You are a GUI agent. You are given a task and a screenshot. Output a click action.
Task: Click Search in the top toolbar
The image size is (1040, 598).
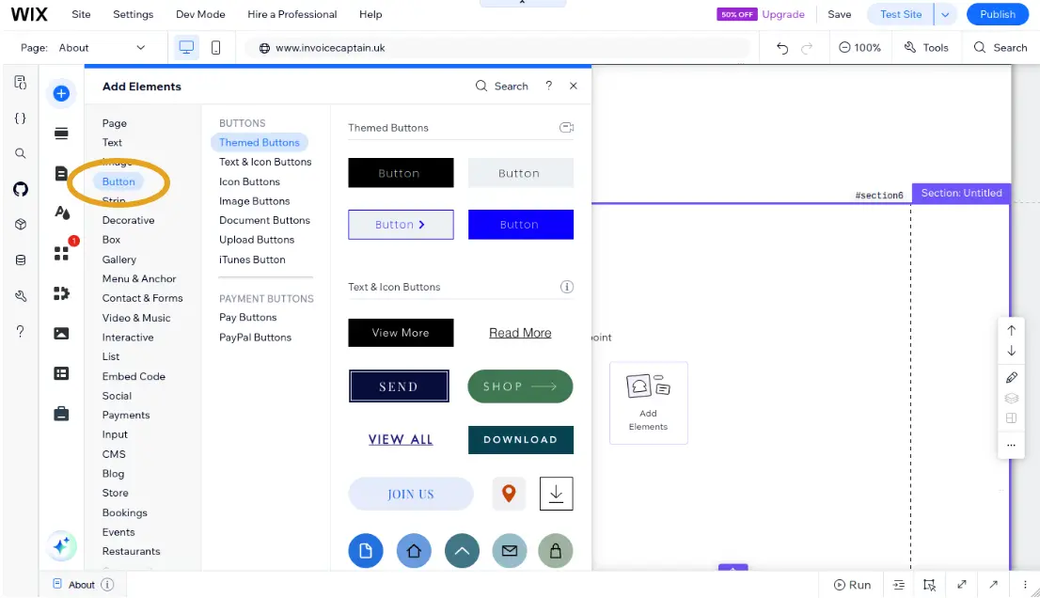tap(1001, 48)
